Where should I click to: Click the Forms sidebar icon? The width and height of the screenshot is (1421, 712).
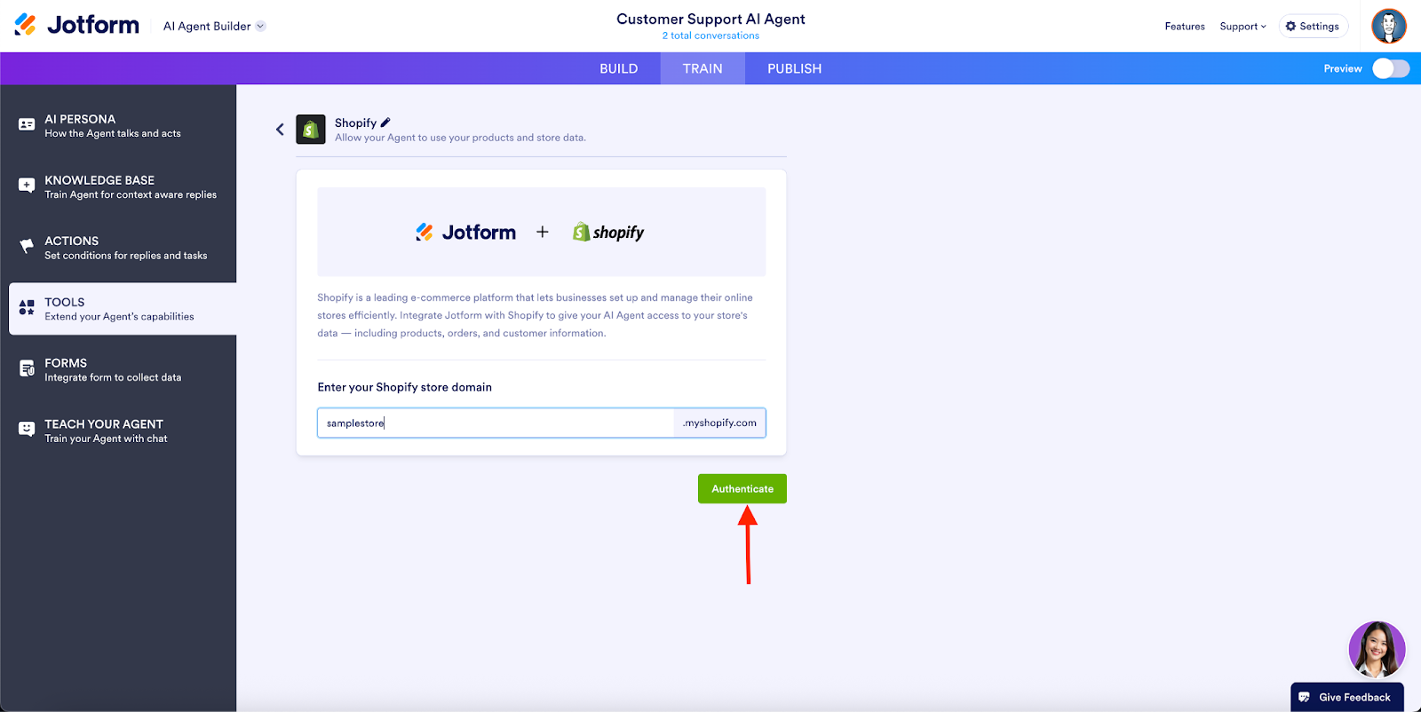(x=27, y=368)
